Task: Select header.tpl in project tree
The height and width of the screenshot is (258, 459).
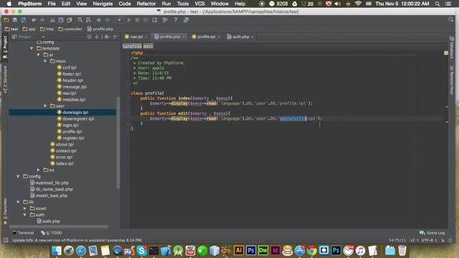Action: click(70, 80)
